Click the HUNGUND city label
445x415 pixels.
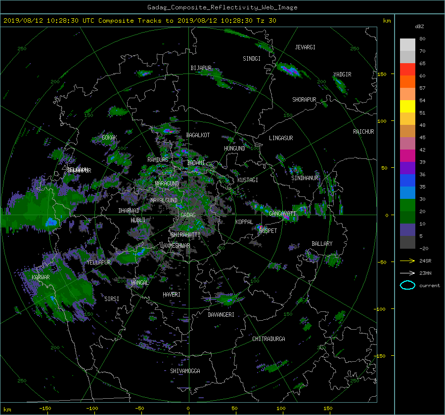pyautogui.click(x=234, y=149)
